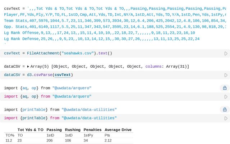Click the Passing column header
The height and width of the screenshot is (144, 230).
point(54,130)
